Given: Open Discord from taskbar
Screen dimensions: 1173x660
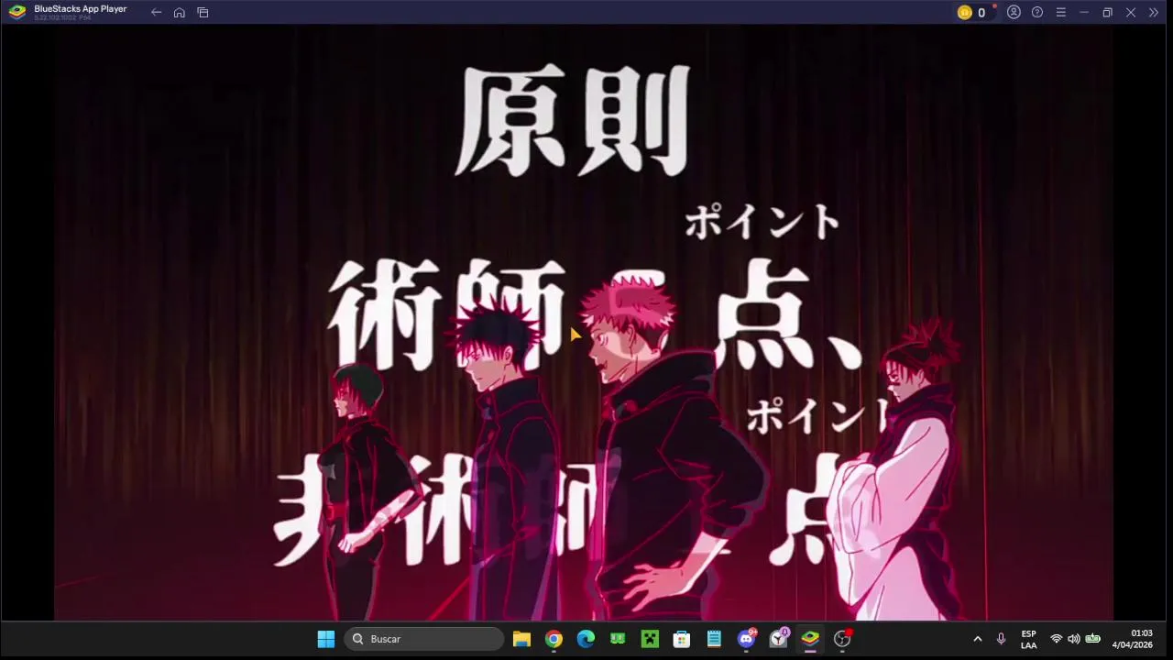Looking at the screenshot, I should coord(747,638).
